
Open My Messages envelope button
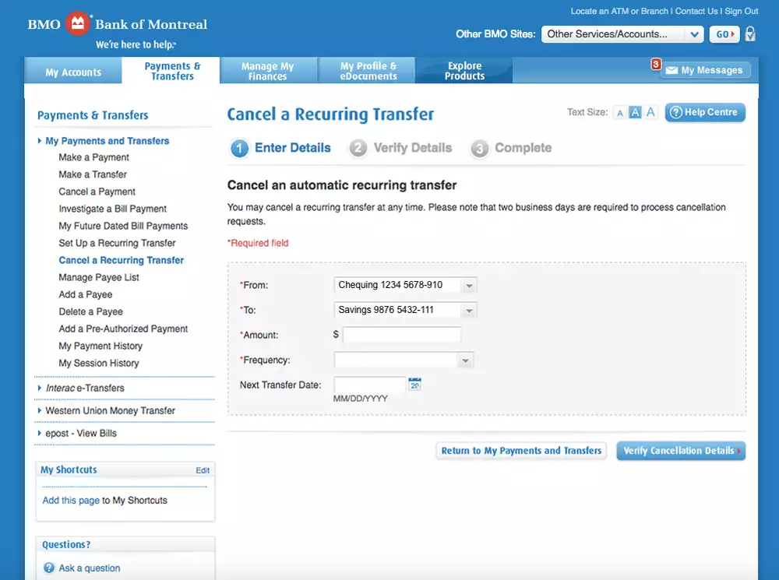point(705,70)
